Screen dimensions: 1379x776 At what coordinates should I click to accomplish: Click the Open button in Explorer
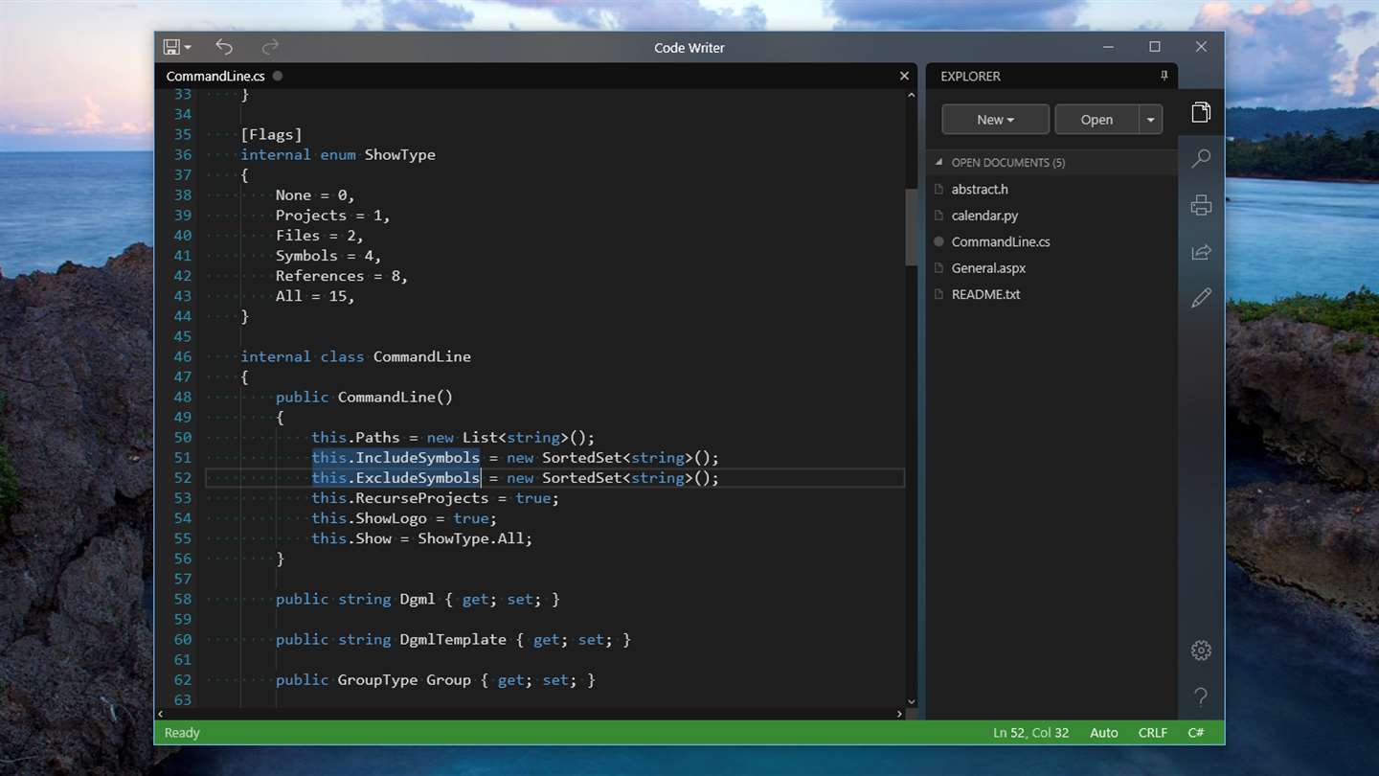pyautogui.click(x=1096, y=120)
